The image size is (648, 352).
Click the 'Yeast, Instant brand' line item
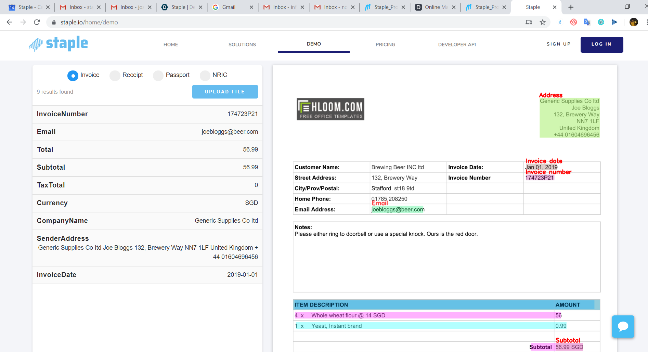click(337, 326)
